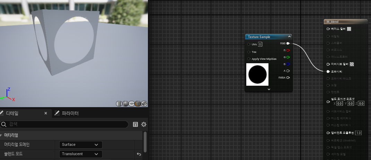
Task: Click the Tex input pin
Action: [249, 52]
